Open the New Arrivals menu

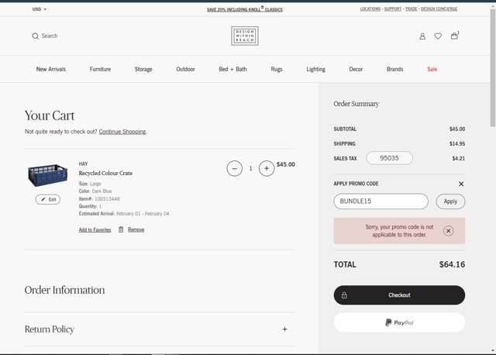[51, 69]
